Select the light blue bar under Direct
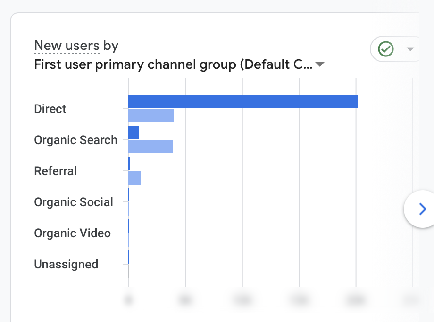Viewport: 434px width, 322px height. (151, 114)
